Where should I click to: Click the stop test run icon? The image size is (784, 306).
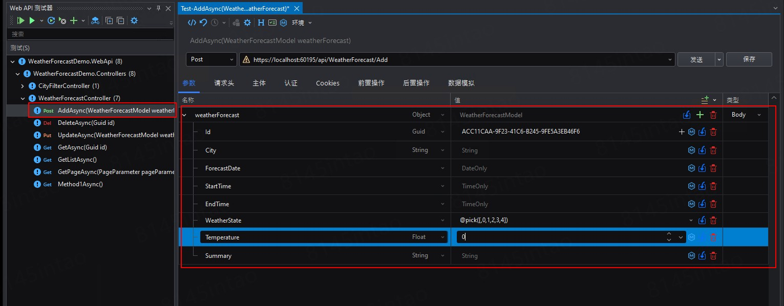point(62,20)
